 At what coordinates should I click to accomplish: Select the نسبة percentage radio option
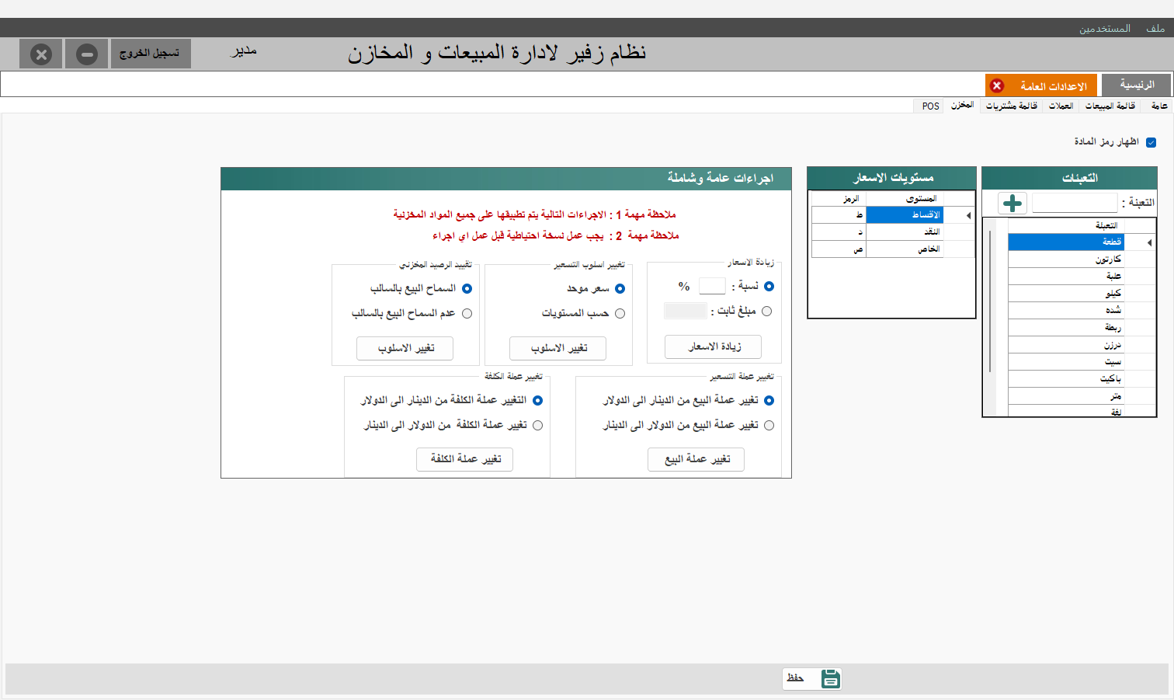(769, 286)
